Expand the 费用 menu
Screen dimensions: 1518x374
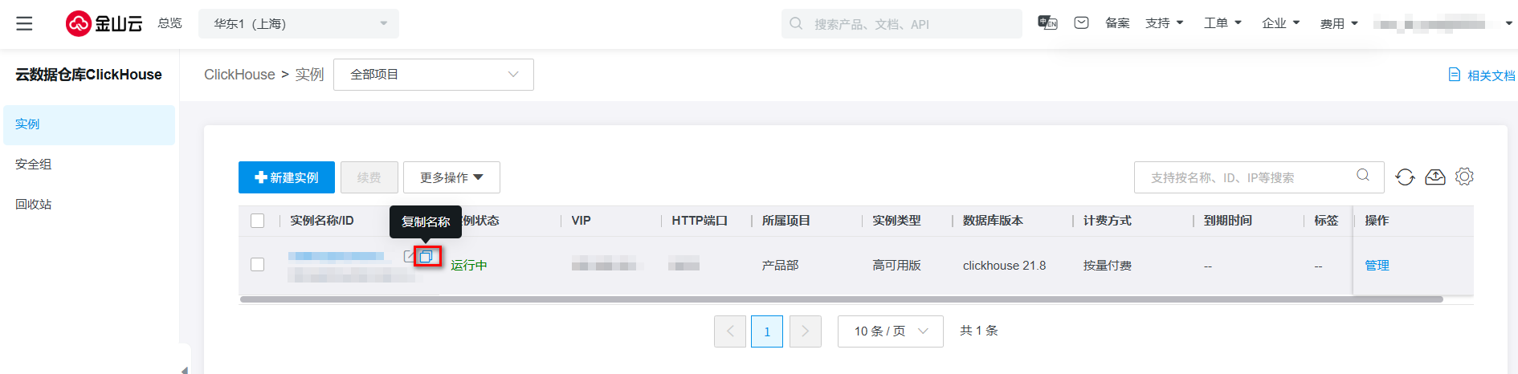pyautogui.click(x=1339, y=23)
